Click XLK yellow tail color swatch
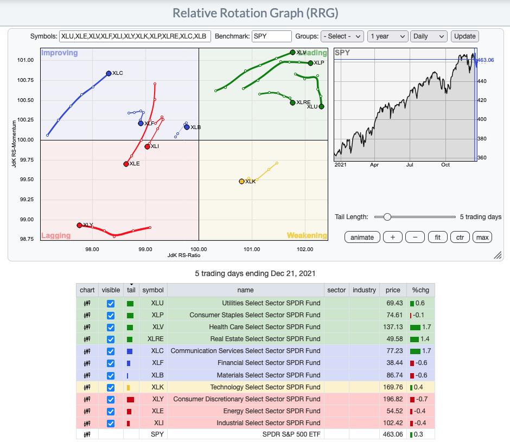Screen dimensions: 510x442 [128, 388]
